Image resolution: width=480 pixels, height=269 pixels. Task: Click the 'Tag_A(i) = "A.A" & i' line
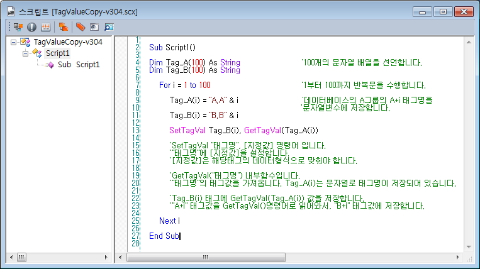click(x=204, y=100)
